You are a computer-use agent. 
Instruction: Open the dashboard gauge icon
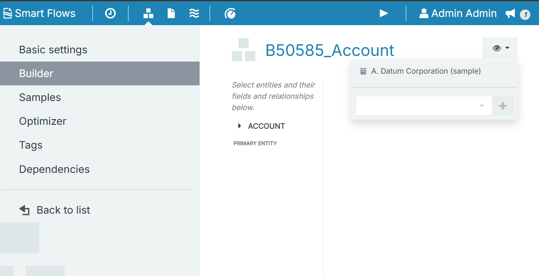pyautogui.click(x=230, y=13)
